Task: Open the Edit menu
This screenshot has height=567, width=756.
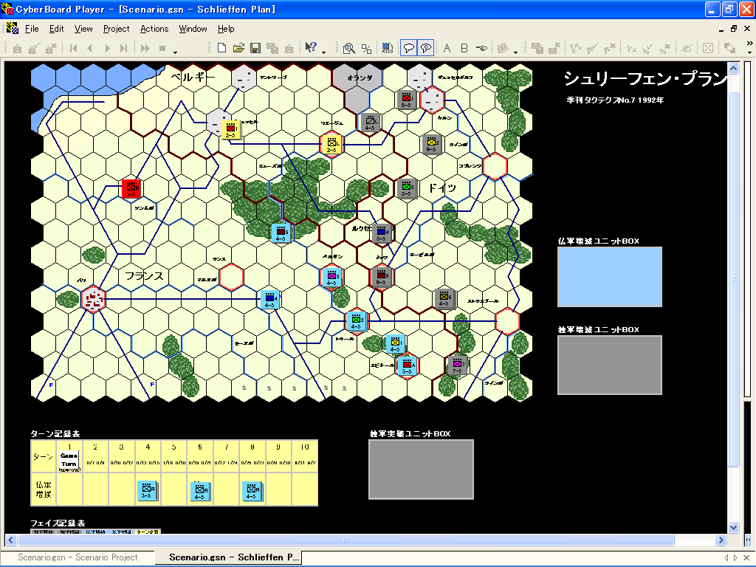Action: tap(56, 29)
